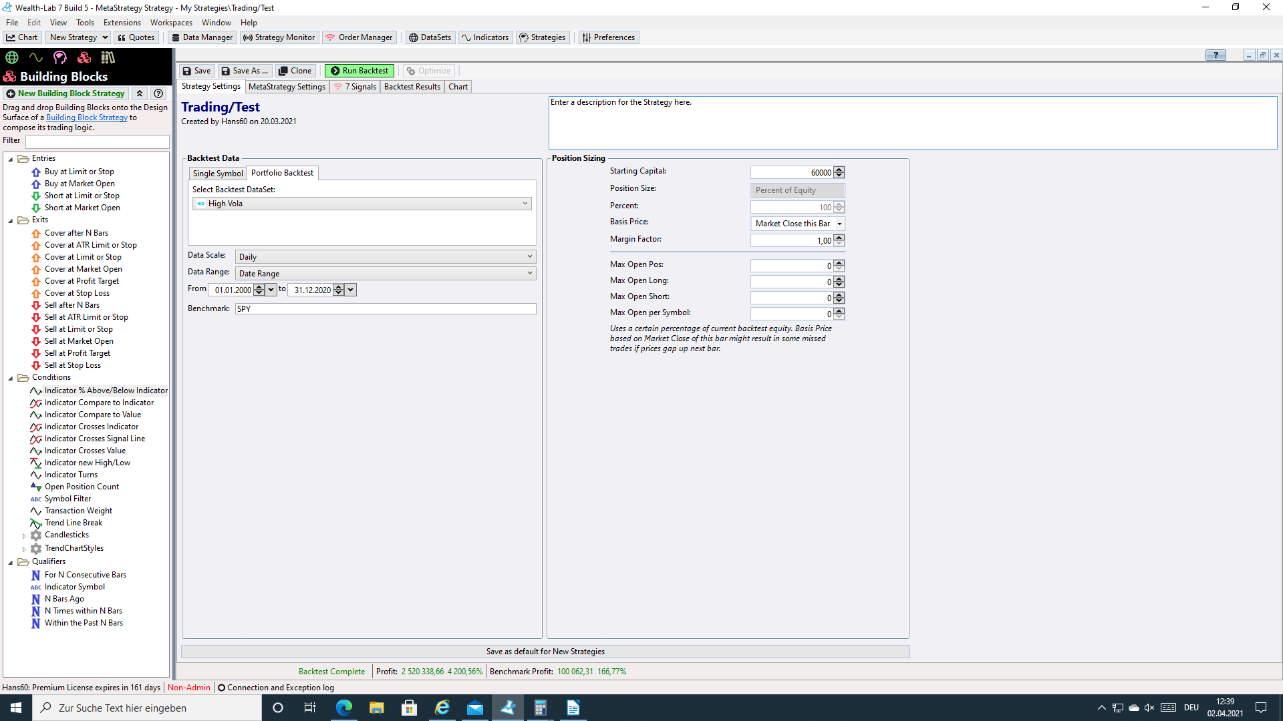1283x721 pixels.
Task: Click the collapse-all double chevron button
Action: coord(140,93)
